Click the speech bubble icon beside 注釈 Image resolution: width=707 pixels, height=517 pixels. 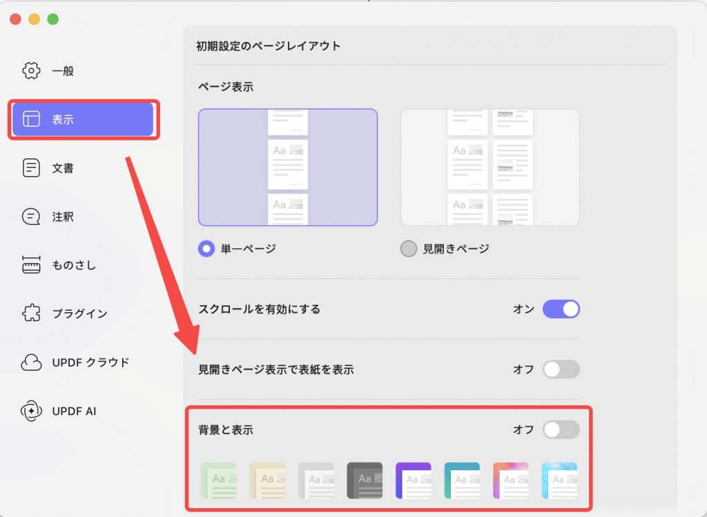(31, 216)
